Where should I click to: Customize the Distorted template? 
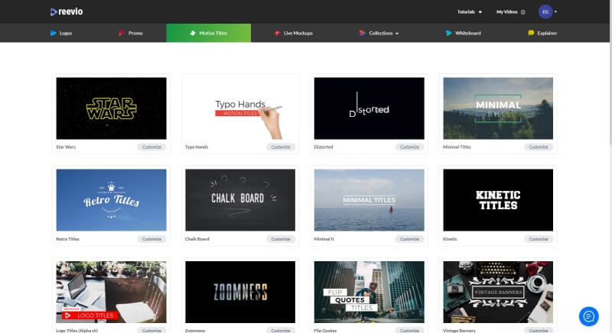click(x=409, y=147)
